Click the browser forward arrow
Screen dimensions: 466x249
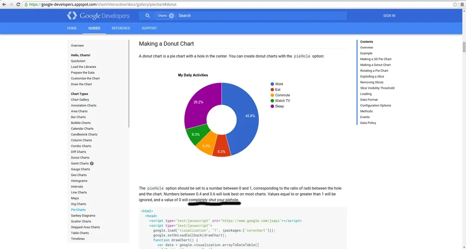click(x=11, y=4)
